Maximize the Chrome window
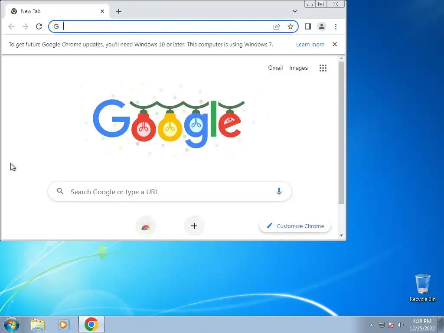The width and height of the screenshot is (444, 333). click(x=321, y=4)
